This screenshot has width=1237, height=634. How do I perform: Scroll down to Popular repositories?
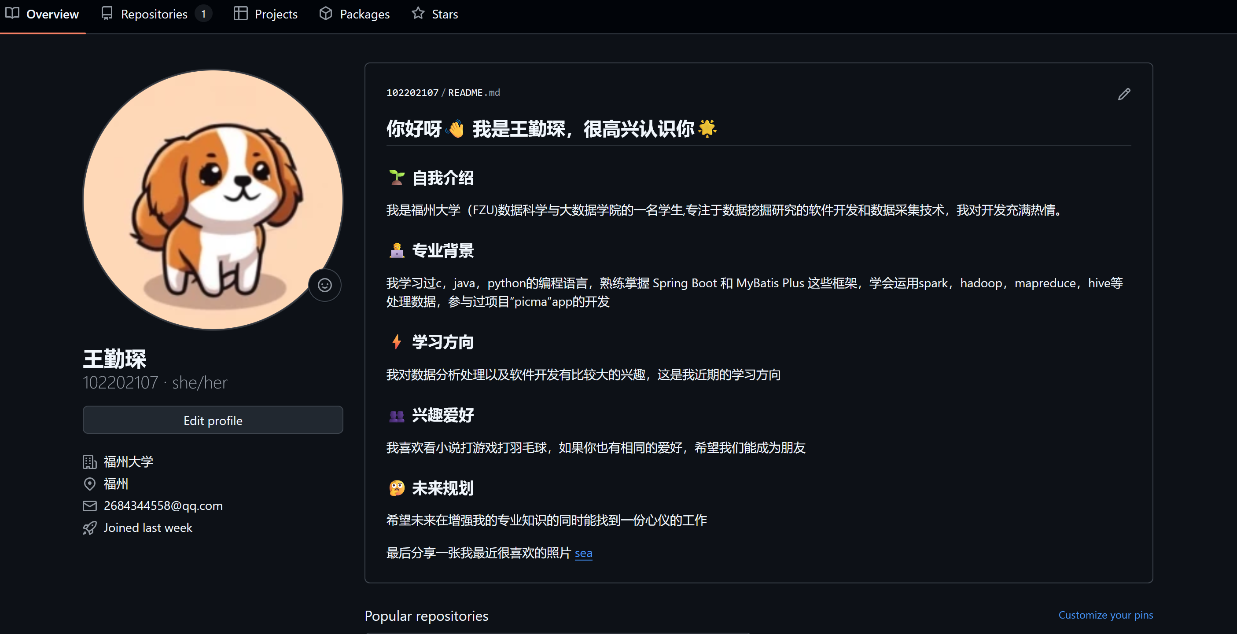[427, 615]
